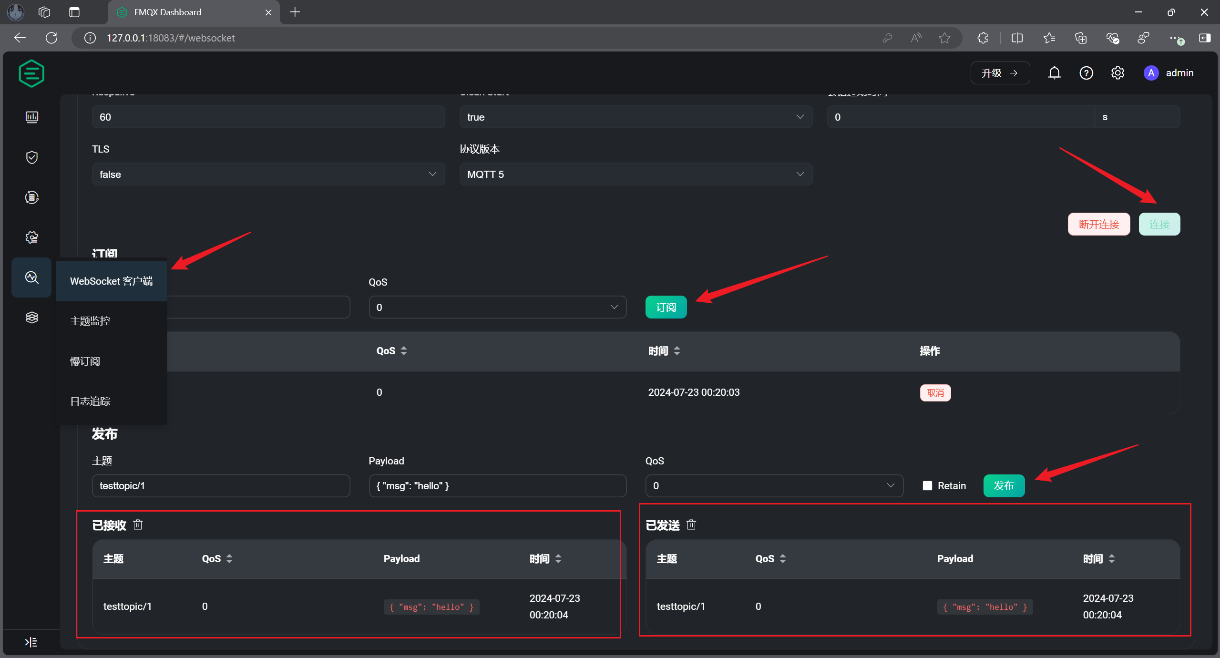Open the protocol version MQTT 5 dropdown
The width and height of the screenshot is (1220, 658).
636,174
